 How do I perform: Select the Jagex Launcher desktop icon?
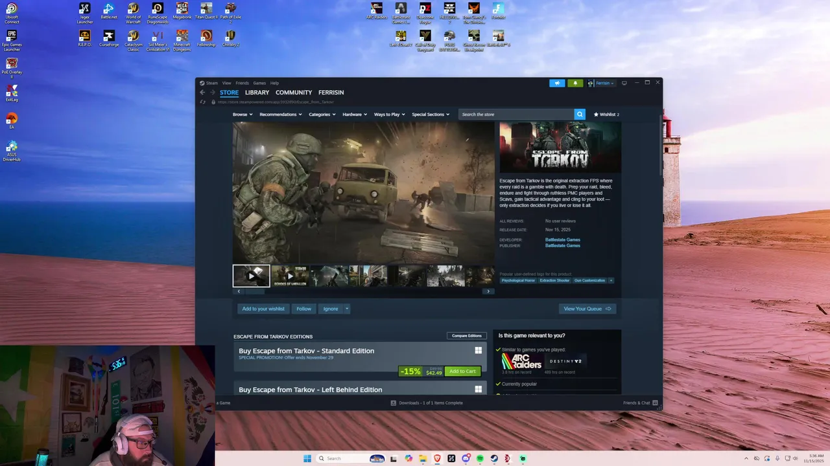pos(84,13)
